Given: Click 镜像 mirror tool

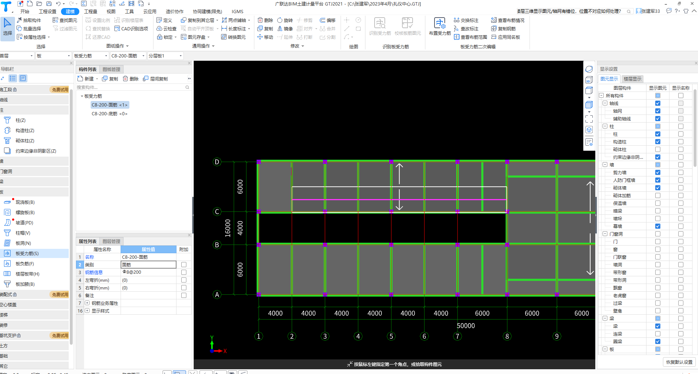Looking at the screenshot, I should [x=285, y=29].
